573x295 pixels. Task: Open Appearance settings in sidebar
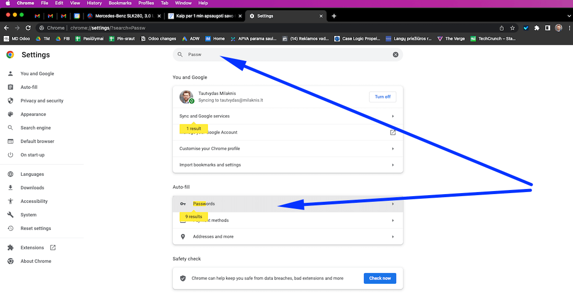click(33, 114)
